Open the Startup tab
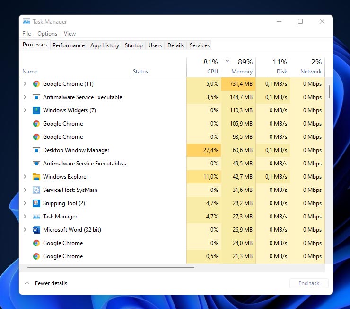The image size is (350, 309). pyautogui.click(x=133, y=45)
